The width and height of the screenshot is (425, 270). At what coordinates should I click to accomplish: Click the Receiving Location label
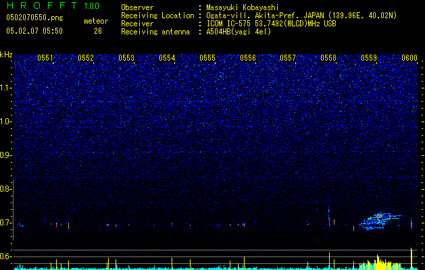tap(157, 16)
